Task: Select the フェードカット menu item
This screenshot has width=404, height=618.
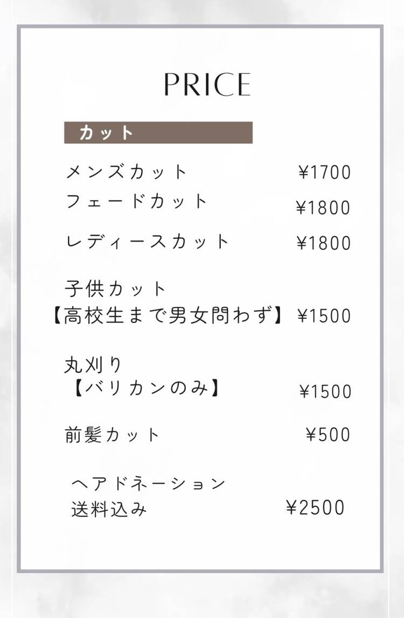Action: [136, 202]
